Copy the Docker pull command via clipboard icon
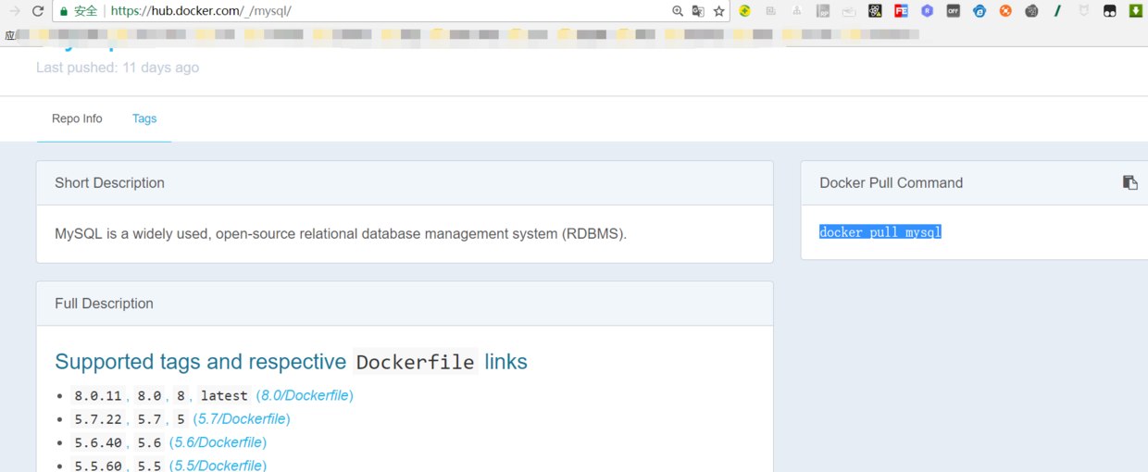This screenshot has height=472, width=1148. tap(1129, 182)
